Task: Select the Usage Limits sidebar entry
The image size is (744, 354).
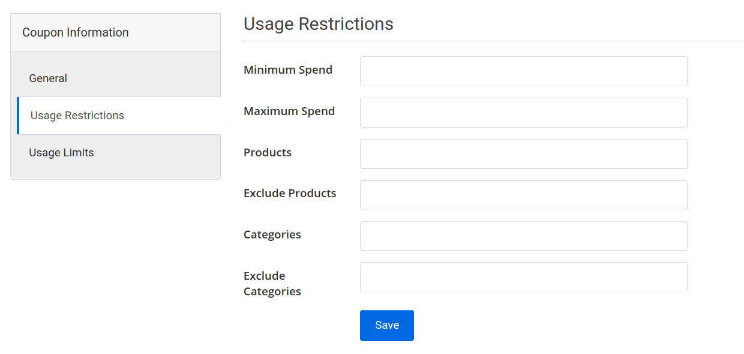Action: tap(61, 153)
